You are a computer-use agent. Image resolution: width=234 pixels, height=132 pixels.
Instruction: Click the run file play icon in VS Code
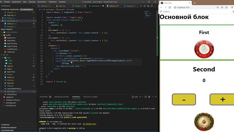[x=141, y=6]
